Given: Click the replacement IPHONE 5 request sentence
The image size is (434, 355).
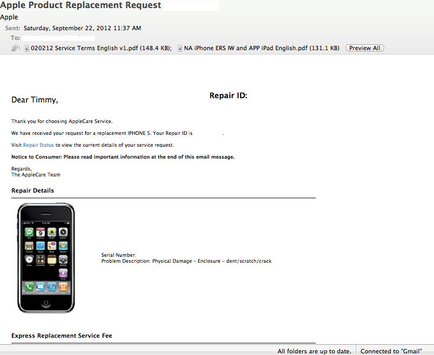Looking at the screenshot, I should click(117, 133).
